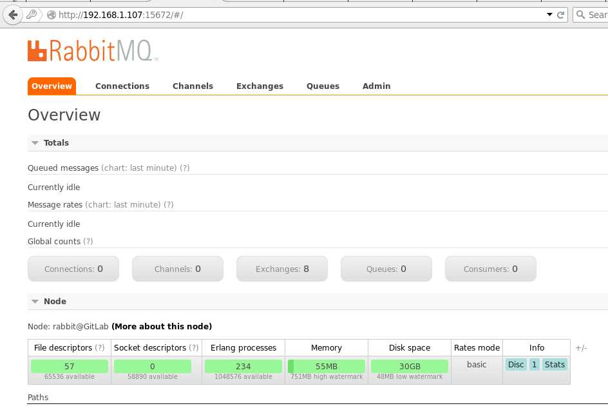
Task: Click the Channels: 0 count button
Action: click(x=178, y=269)
